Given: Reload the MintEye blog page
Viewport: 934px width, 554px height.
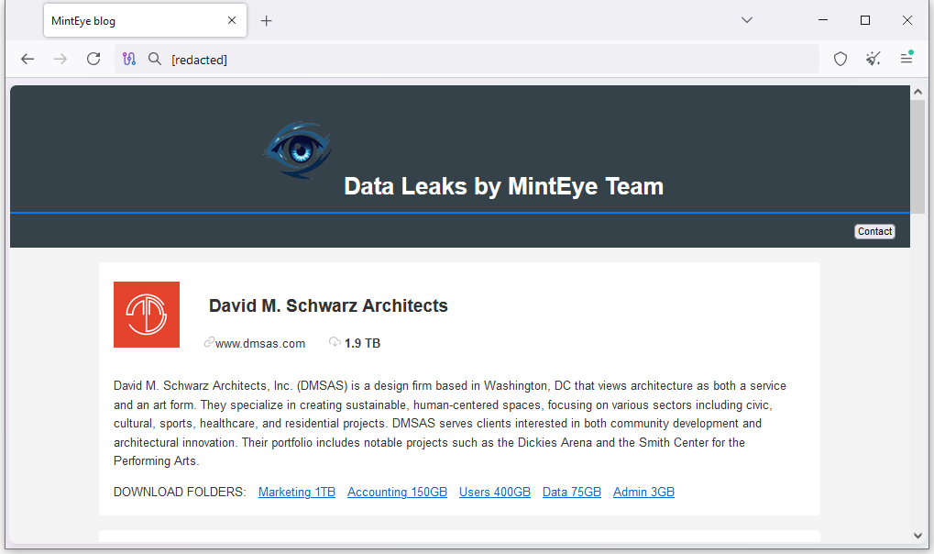Looking at the screenshot, I should tap(93, 59).
